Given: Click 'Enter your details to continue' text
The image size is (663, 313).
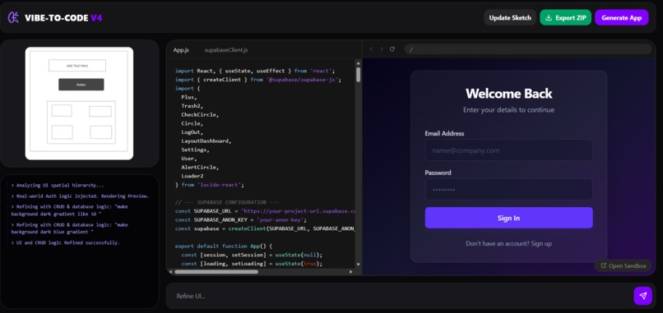Looking at the screenshot, I should pyautogui.click(x=508, y=110).
